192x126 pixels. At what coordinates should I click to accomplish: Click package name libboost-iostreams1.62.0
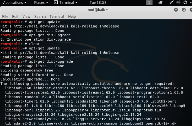[x=88, y=92]
